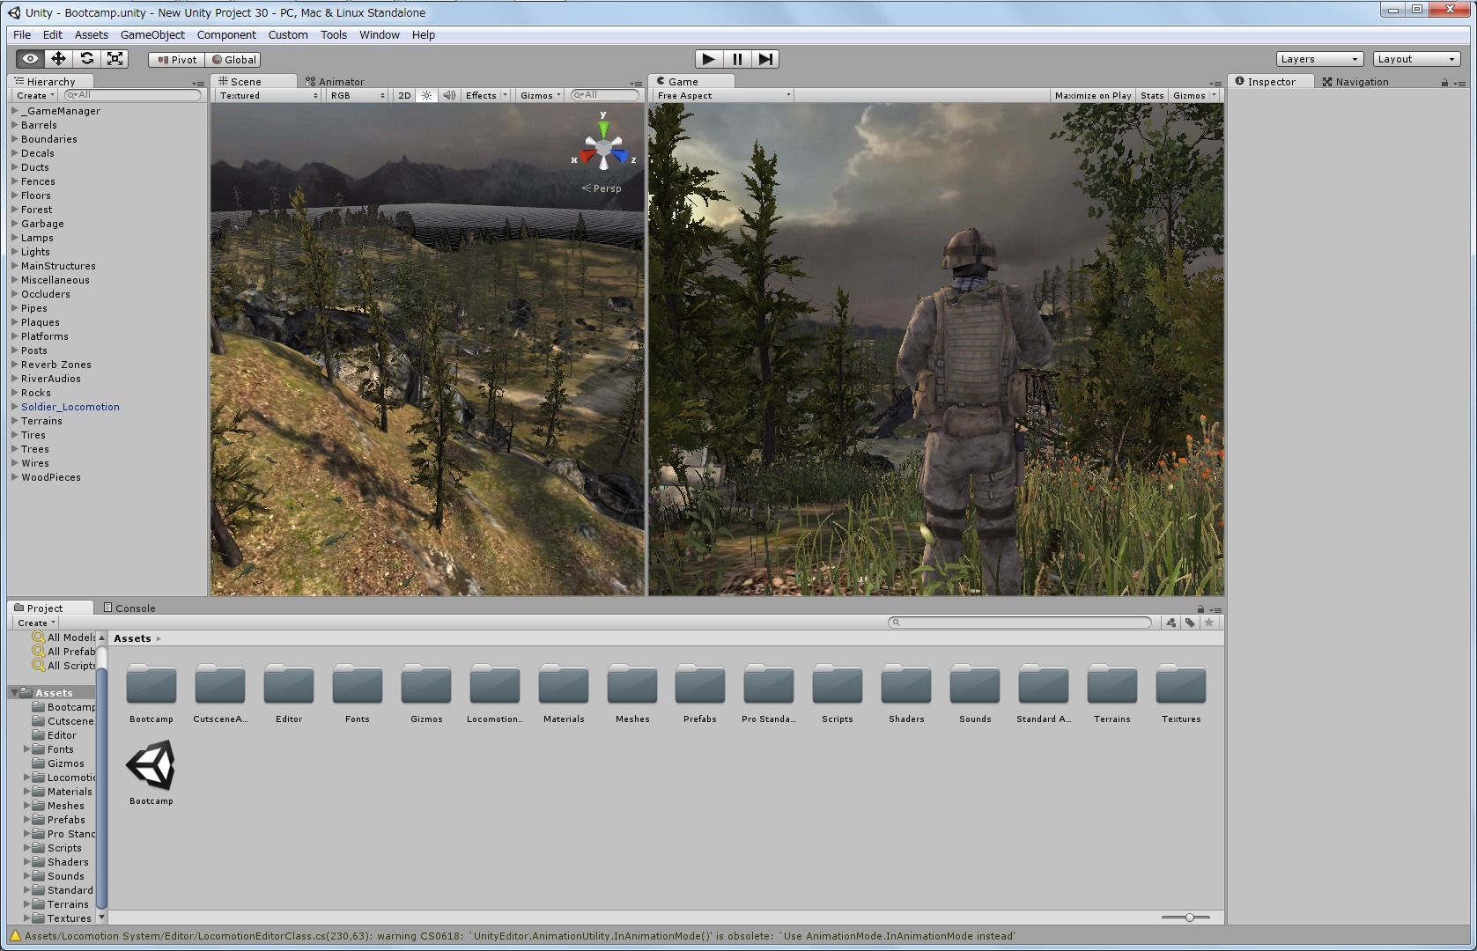Open the GameObject menu
This screenshot has width=1477, height=951.
coord(152,35)
